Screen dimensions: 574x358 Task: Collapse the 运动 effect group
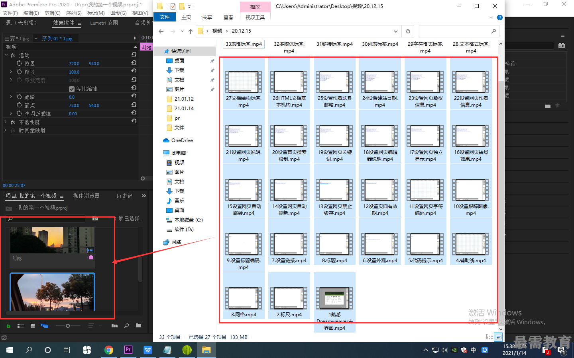pyautogui.click(x=6, y=55)
